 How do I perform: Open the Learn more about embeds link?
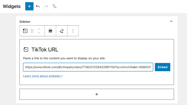43,76
